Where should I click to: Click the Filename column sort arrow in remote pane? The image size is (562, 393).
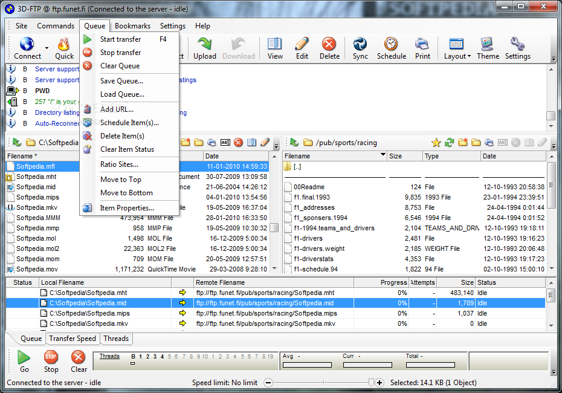[383, 155]
